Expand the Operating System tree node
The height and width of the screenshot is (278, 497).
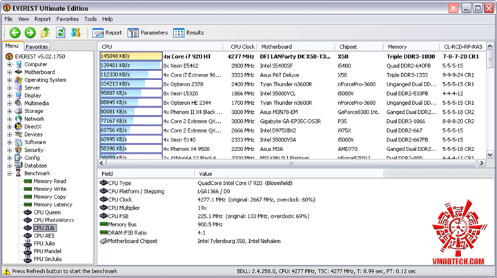[x=10, y=80]
